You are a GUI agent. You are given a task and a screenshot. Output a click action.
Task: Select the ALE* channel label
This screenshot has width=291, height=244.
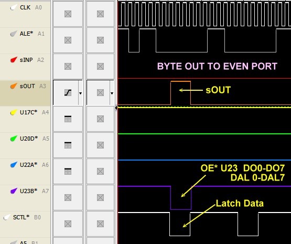click(x=26, y=34)
